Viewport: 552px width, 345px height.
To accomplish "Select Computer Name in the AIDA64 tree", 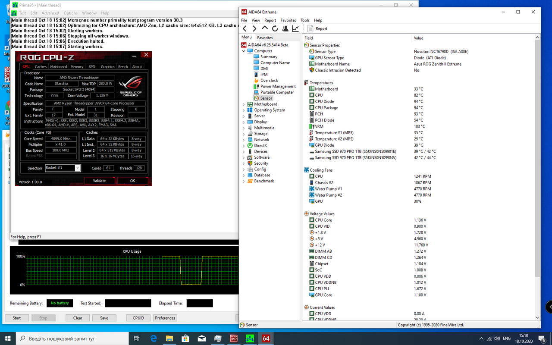I will tap(275, 63).
